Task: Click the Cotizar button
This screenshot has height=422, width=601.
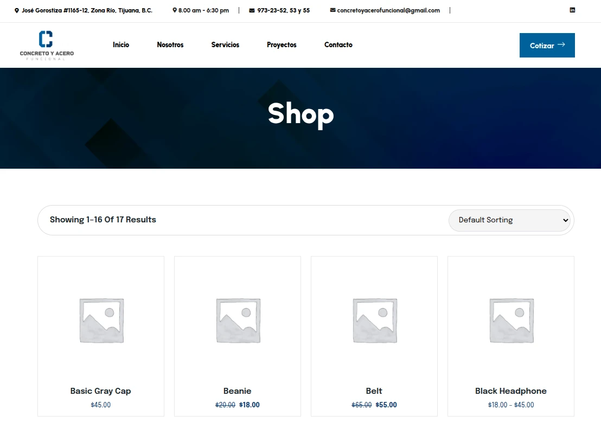Action: pyautogui.click(x=547, y=45)
